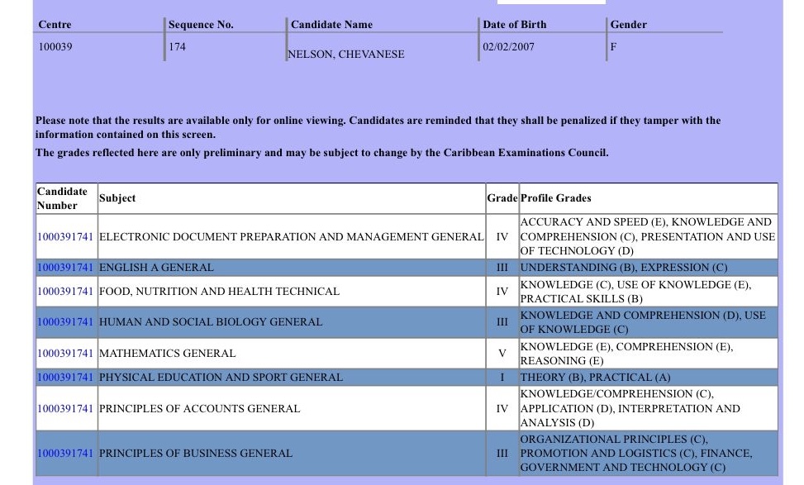
Task: Select the subject ENGLISH A GENERAL
Action: [x=156, y=268]
